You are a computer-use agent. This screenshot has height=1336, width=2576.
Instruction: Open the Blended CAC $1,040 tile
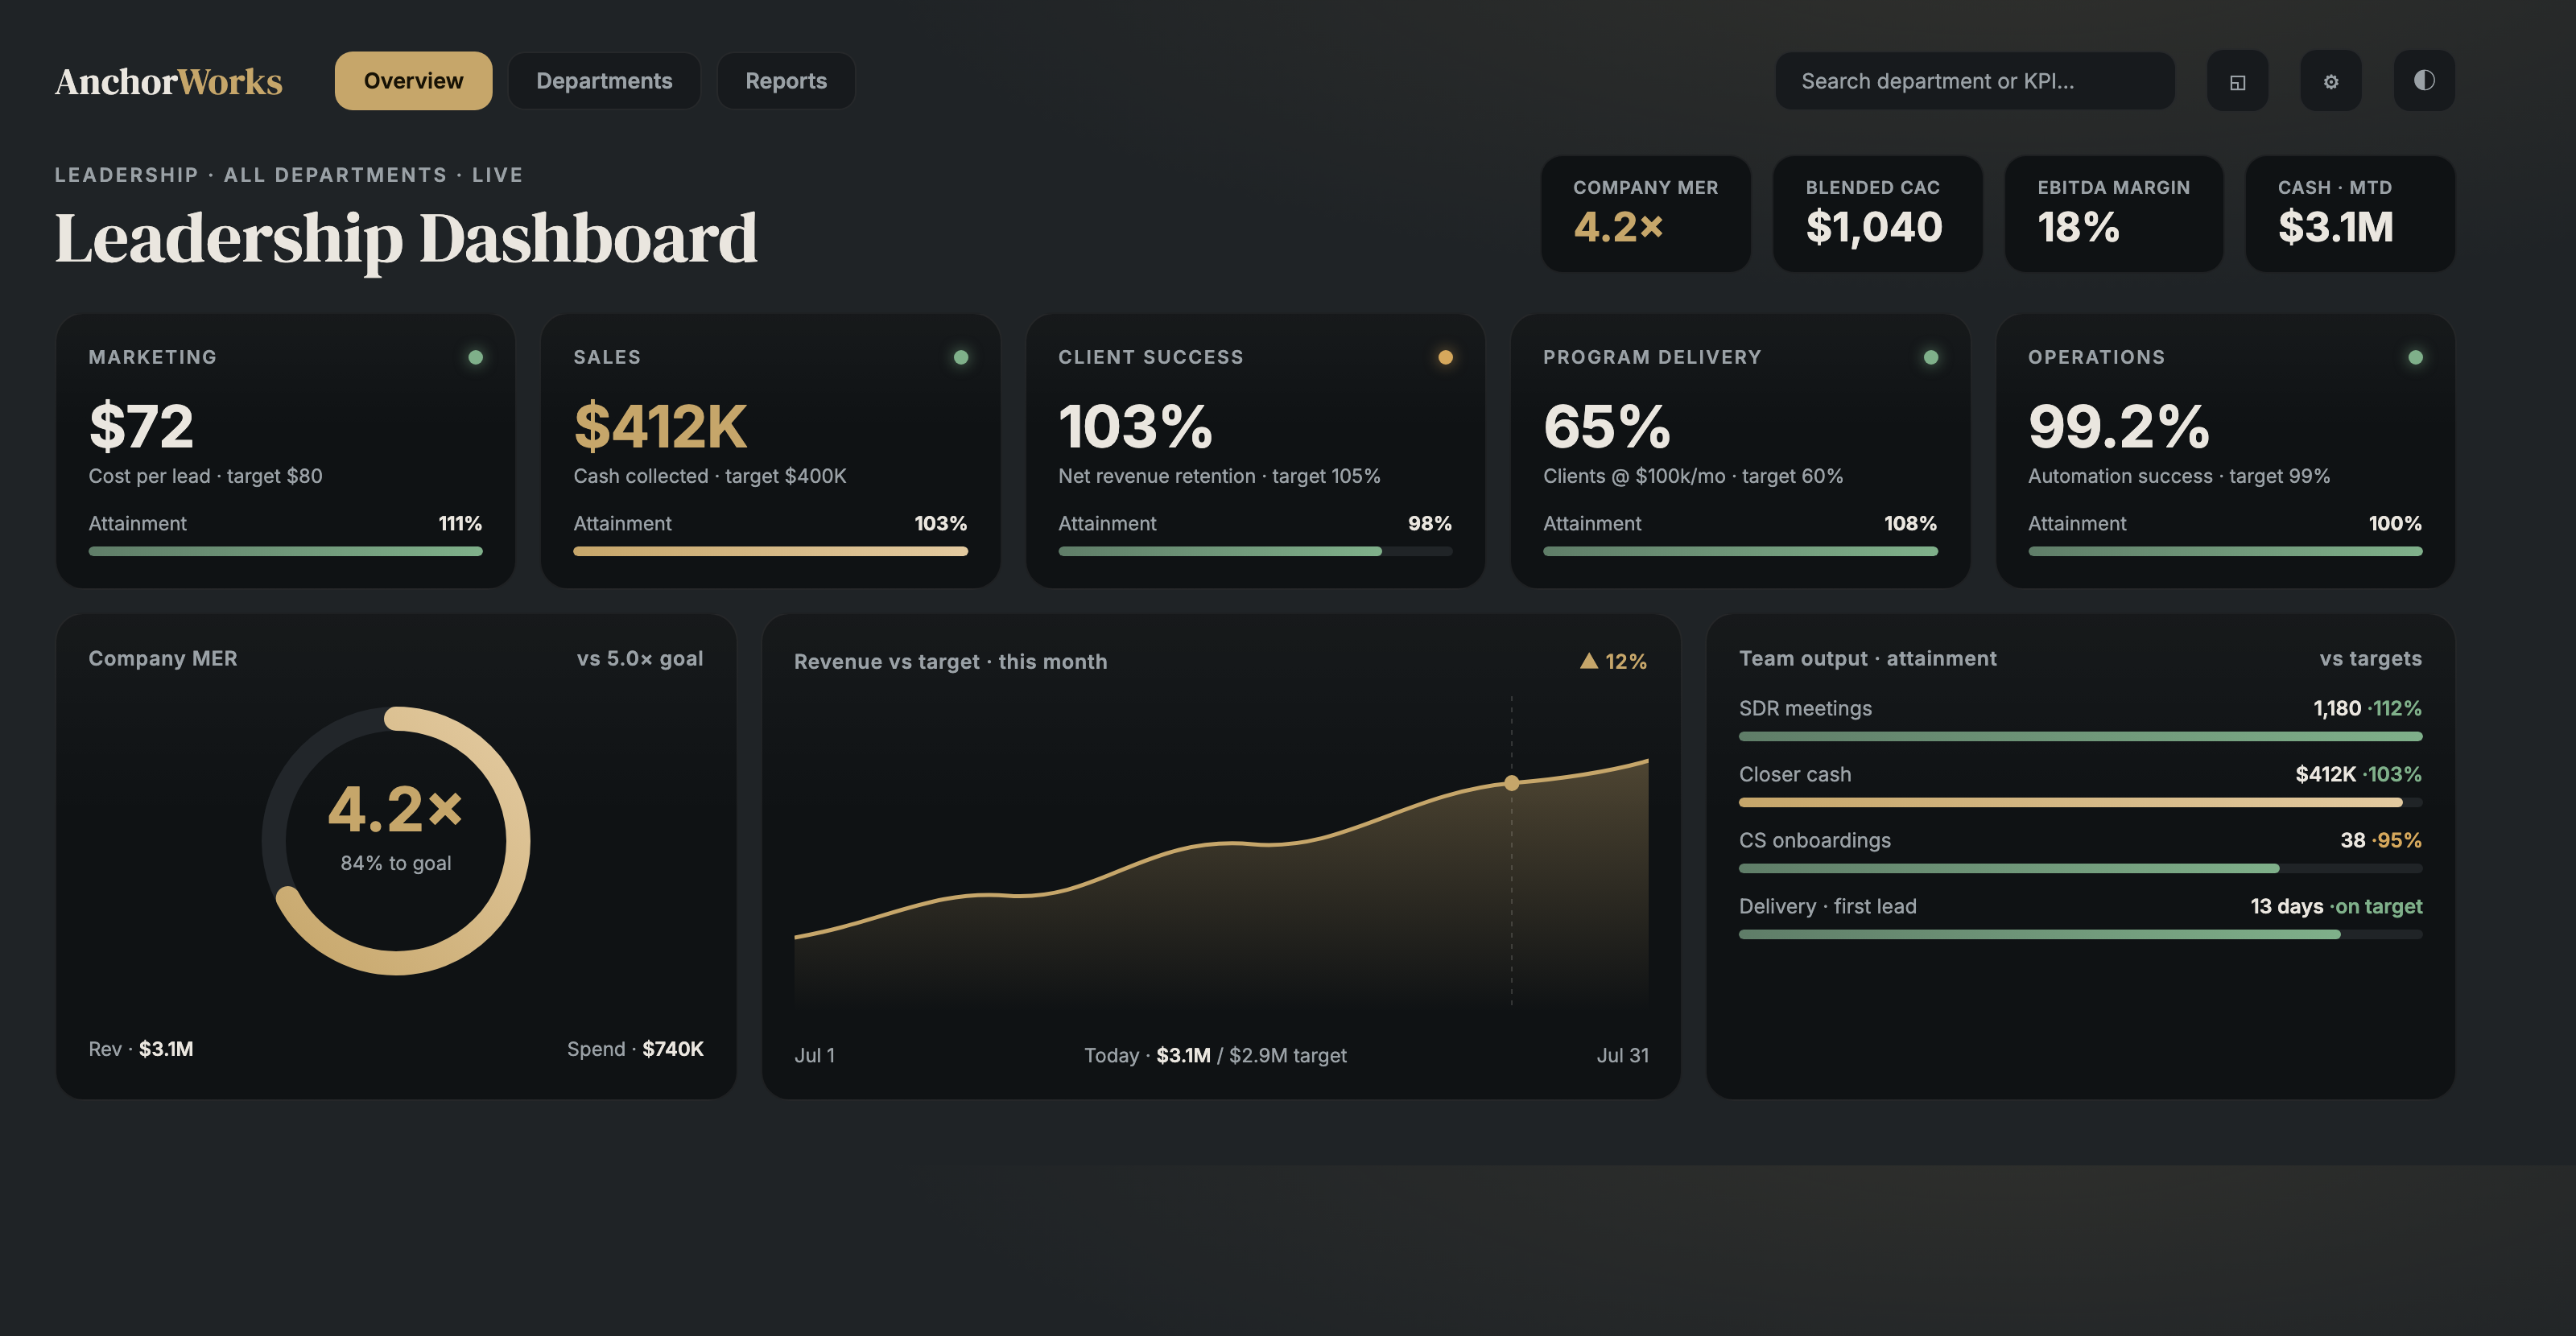tap(1877, 214)
